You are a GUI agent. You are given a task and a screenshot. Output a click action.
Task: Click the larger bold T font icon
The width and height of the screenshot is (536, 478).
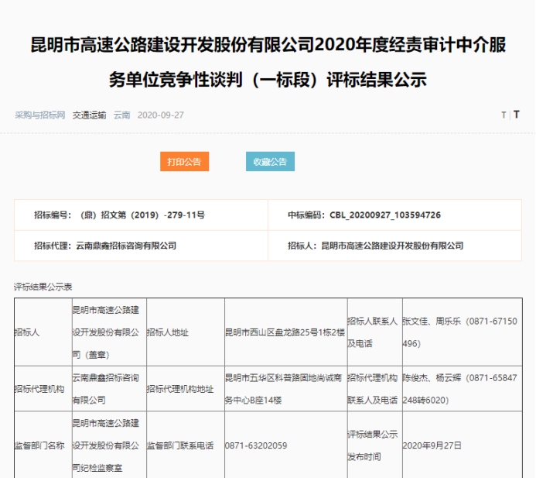click(x=517, y=115)
